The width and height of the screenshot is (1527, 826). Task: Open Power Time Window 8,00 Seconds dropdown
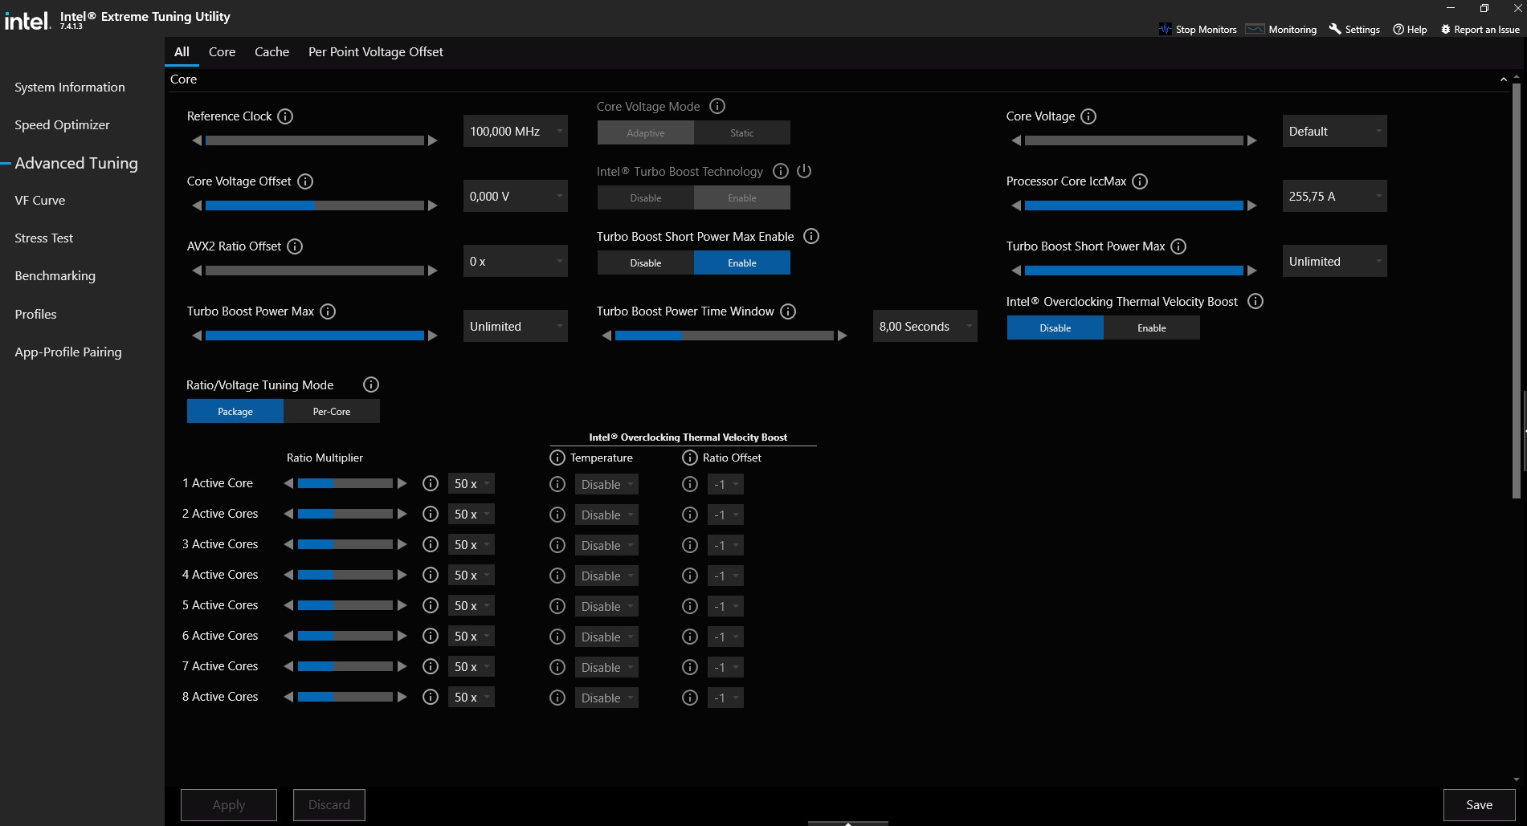pos(925,327)
